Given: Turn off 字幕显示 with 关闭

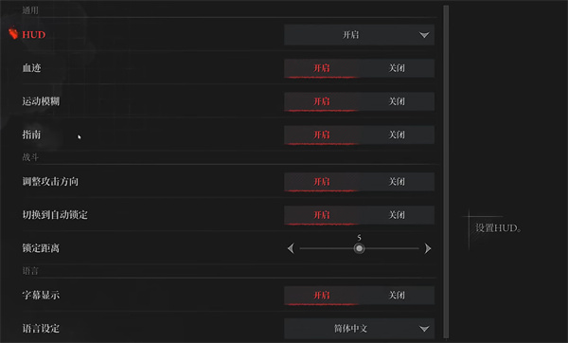Looking at the screenshot, I should coord(397,295).
